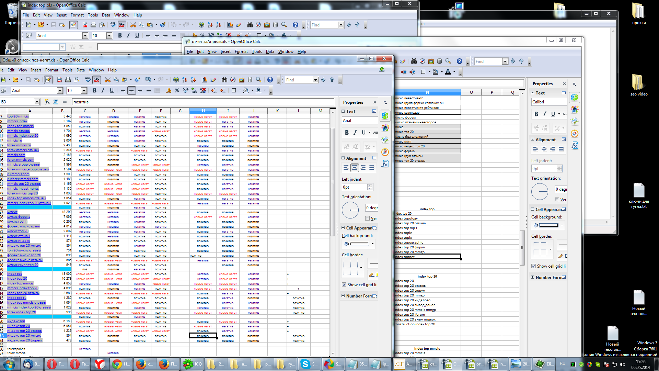Click Export as PDF icon in front Calc window
The height and width of the screenshot is (371, 659).
point(59,80)
